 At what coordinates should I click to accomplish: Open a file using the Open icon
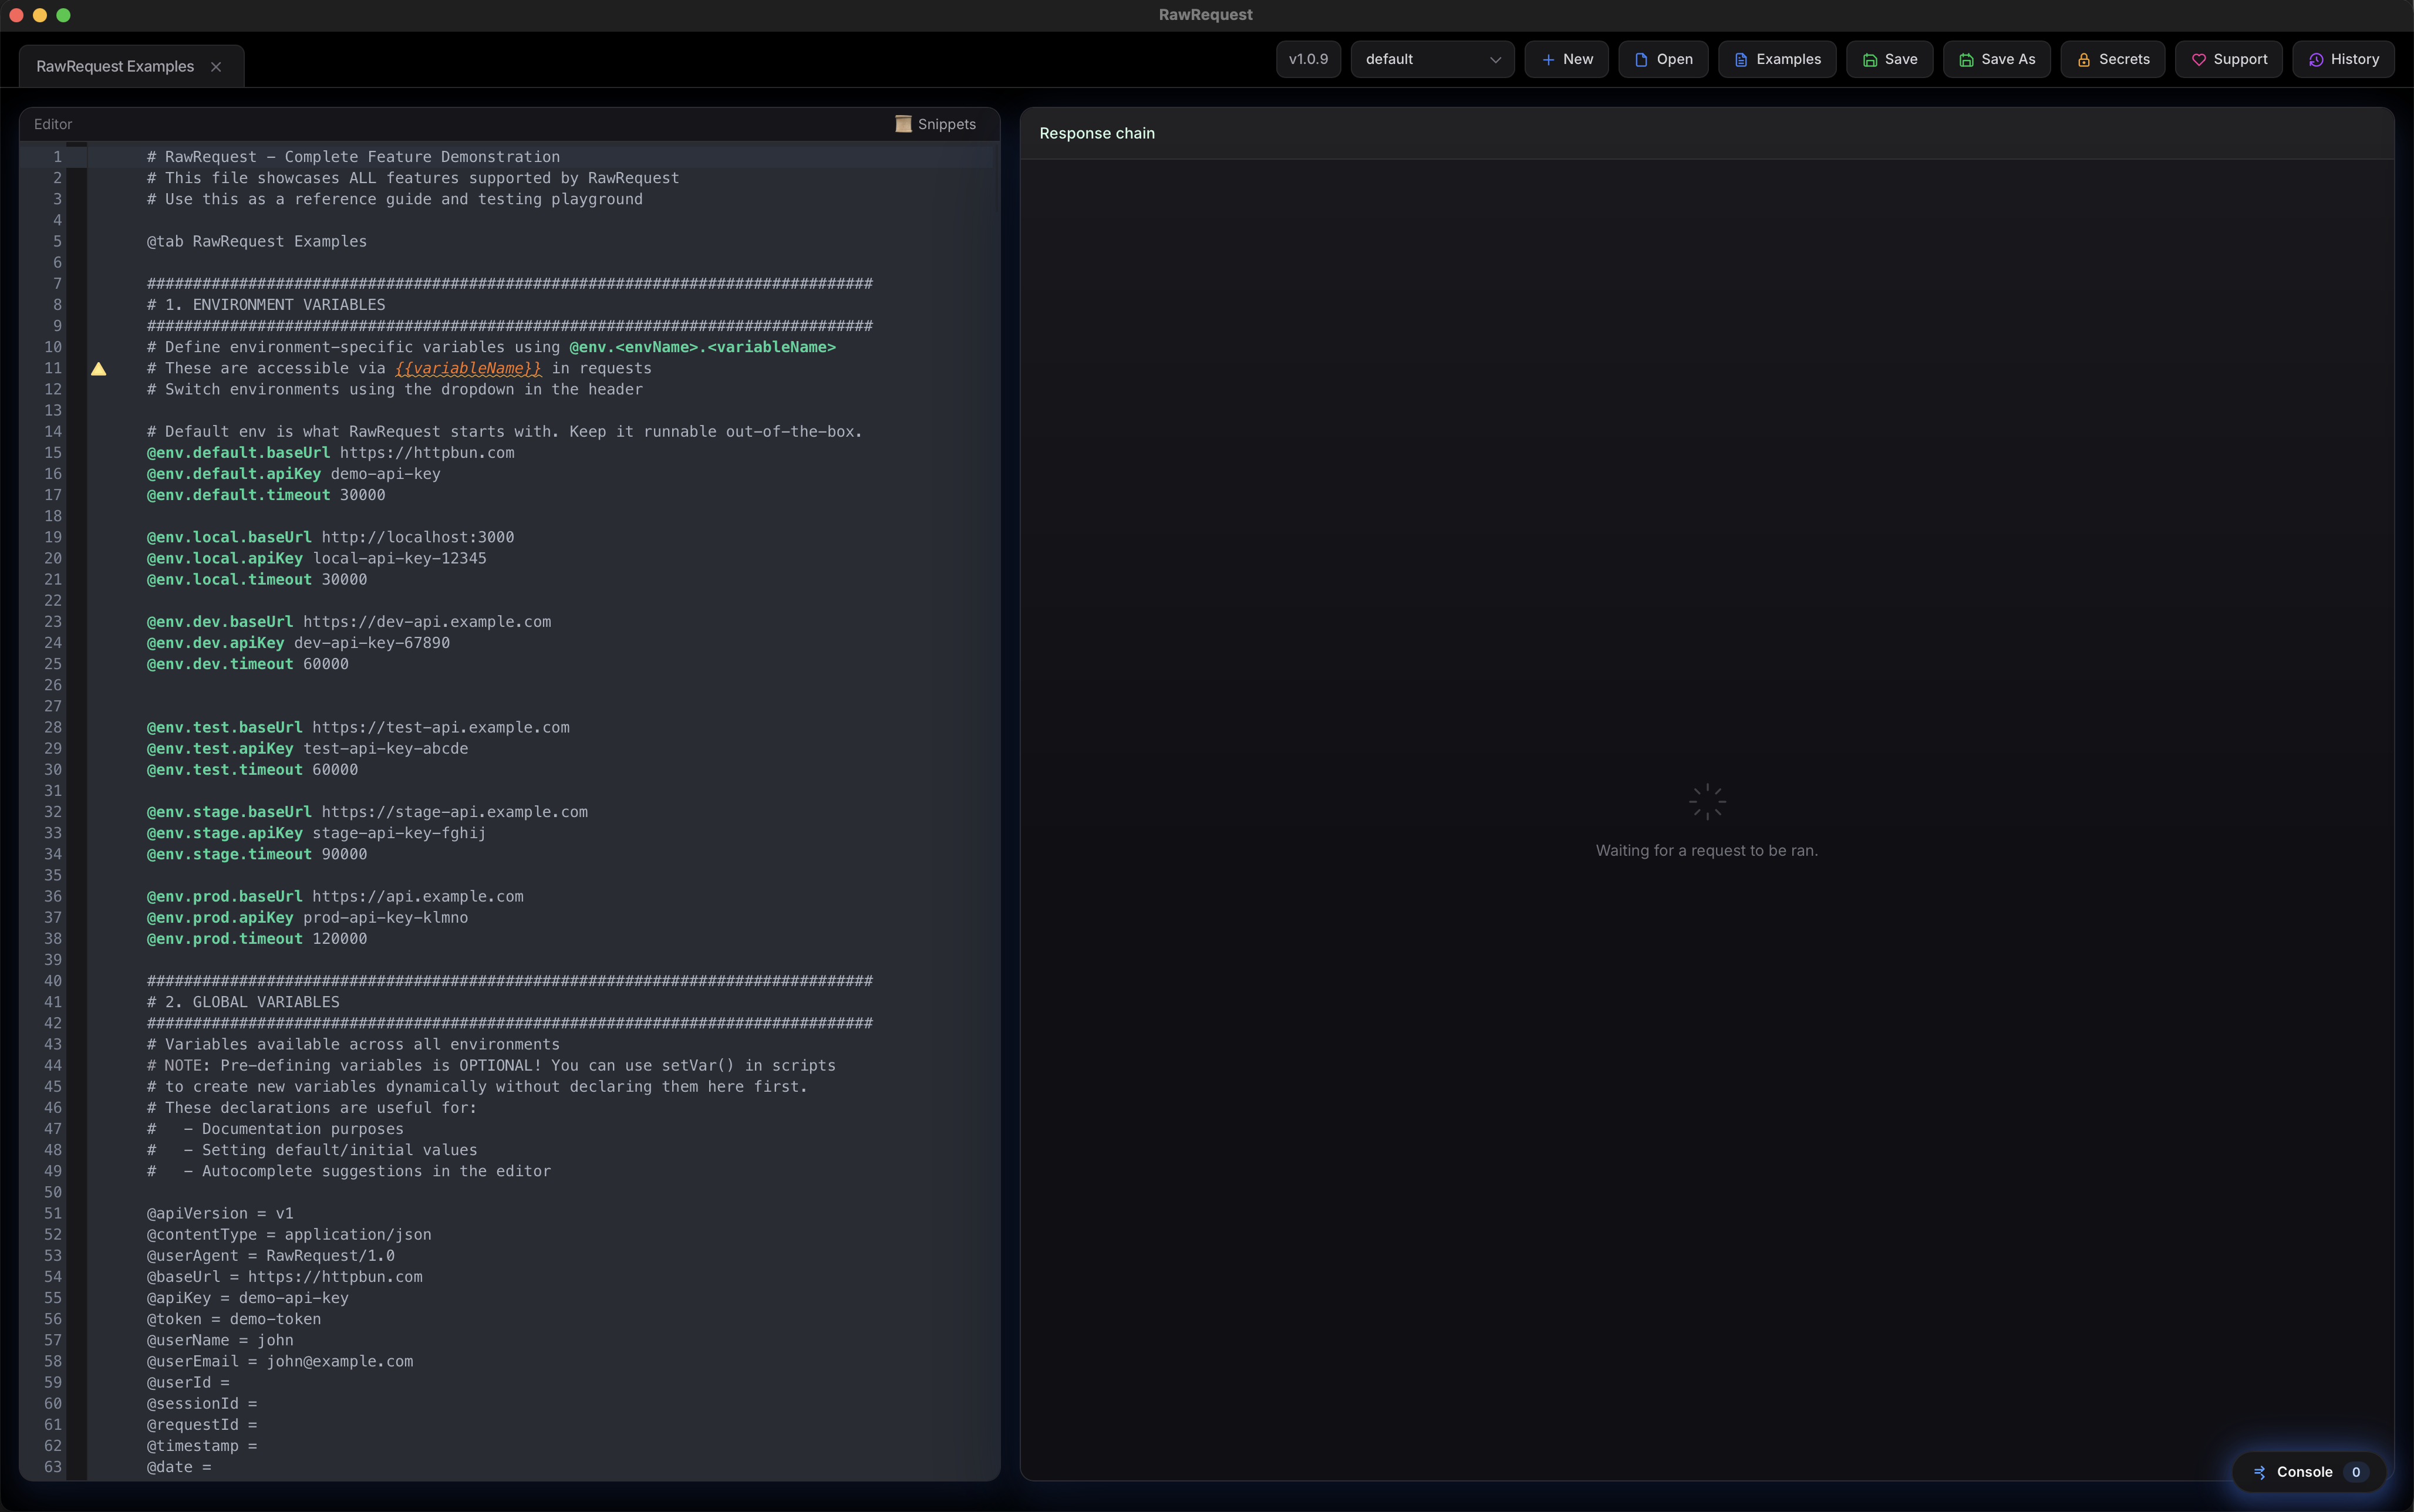coord(1640,59)
